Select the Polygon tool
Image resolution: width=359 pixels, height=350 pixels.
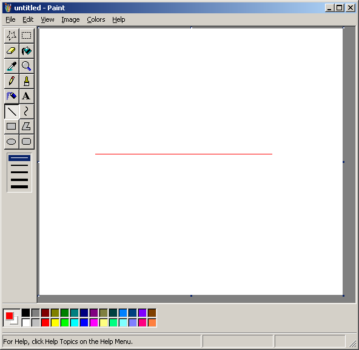(x=27, y=127)
